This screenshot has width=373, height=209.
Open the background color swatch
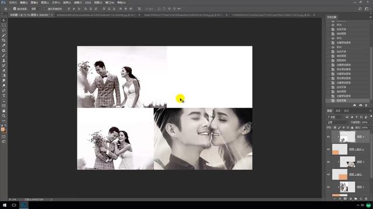(x=5, y=131)
